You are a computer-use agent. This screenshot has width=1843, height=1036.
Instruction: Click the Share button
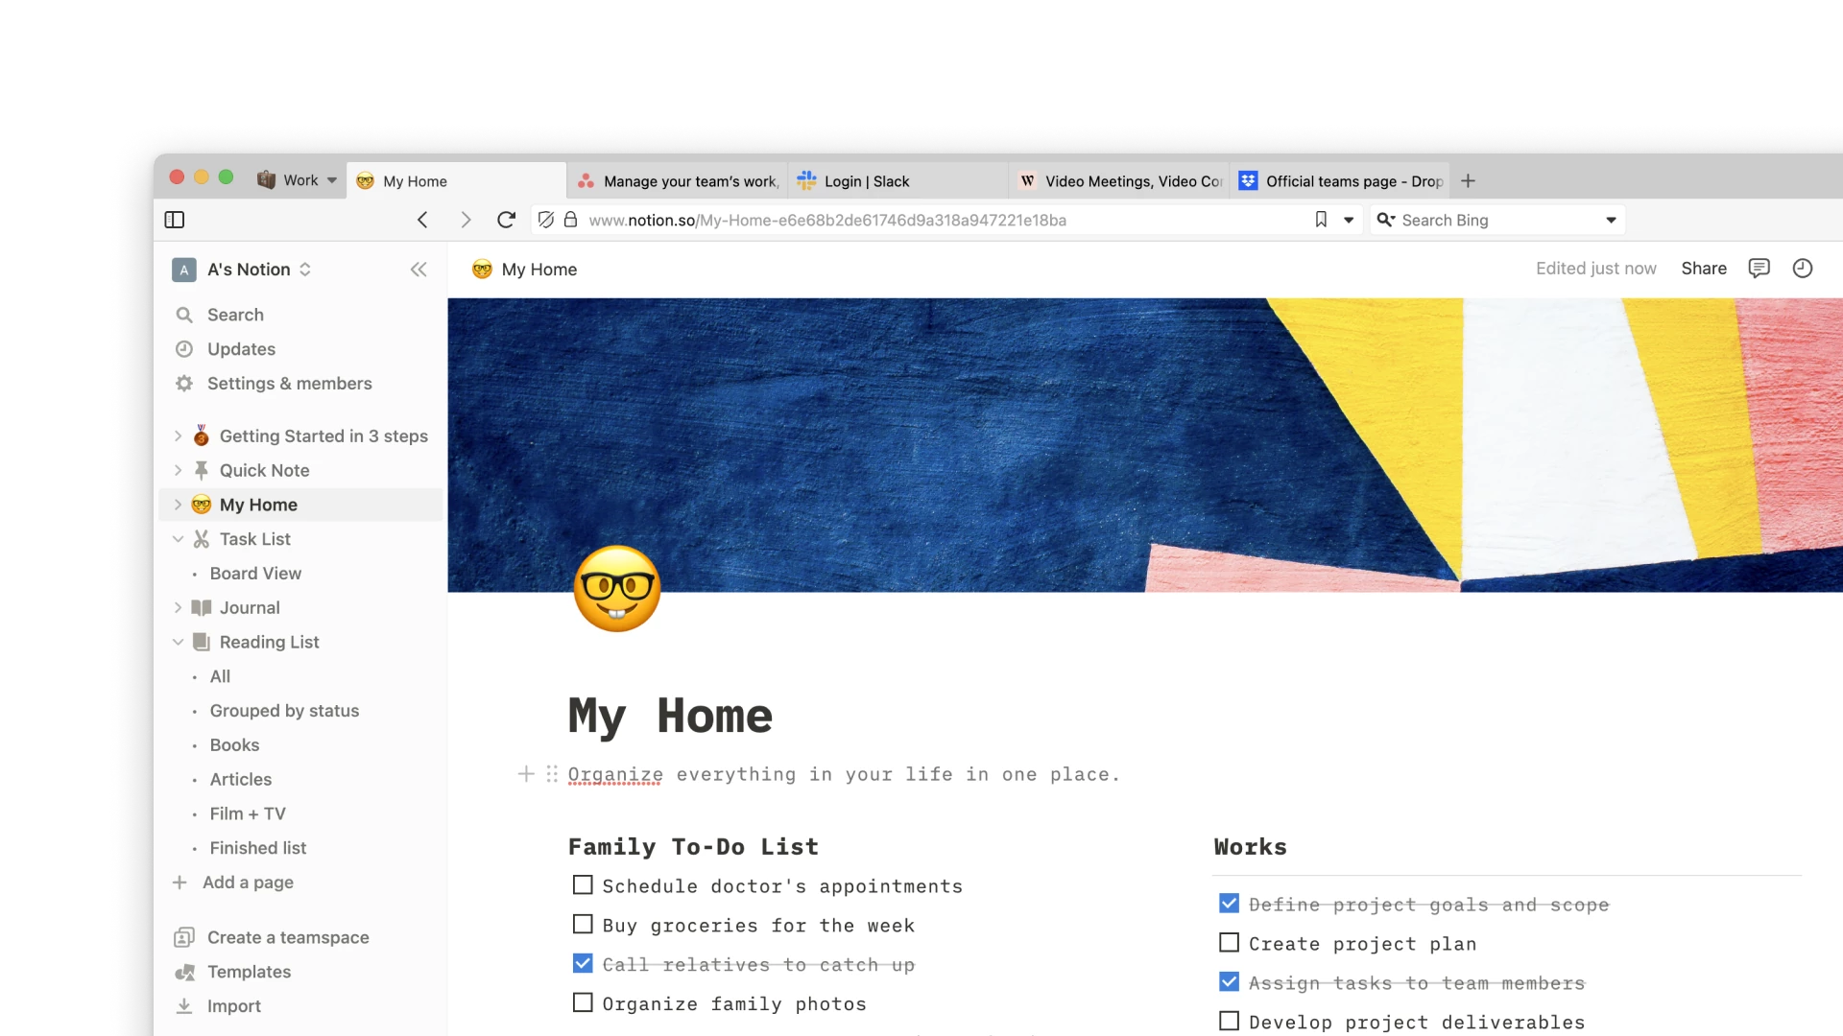(x=1704, y=269)
